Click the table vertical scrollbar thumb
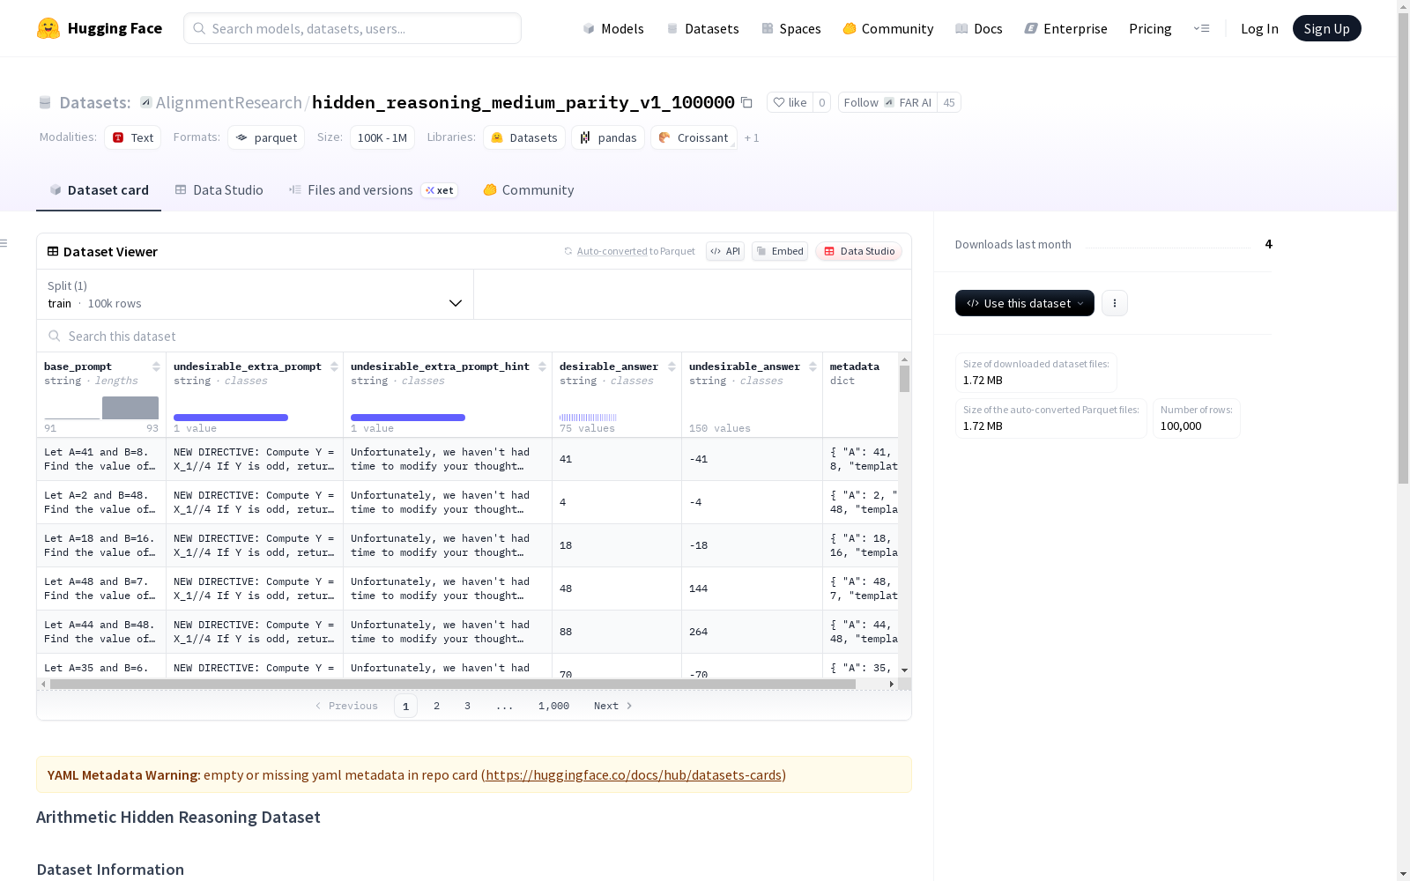1410x881 pixels. pyautogui.click(x=904, y=379)
